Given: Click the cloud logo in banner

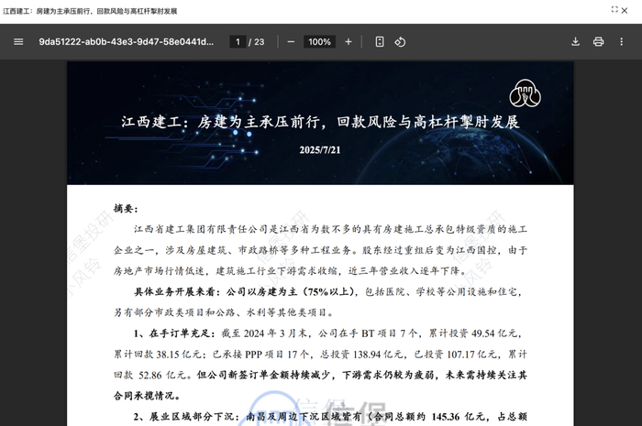Looking at the screenshot, I should click(525, 93).
